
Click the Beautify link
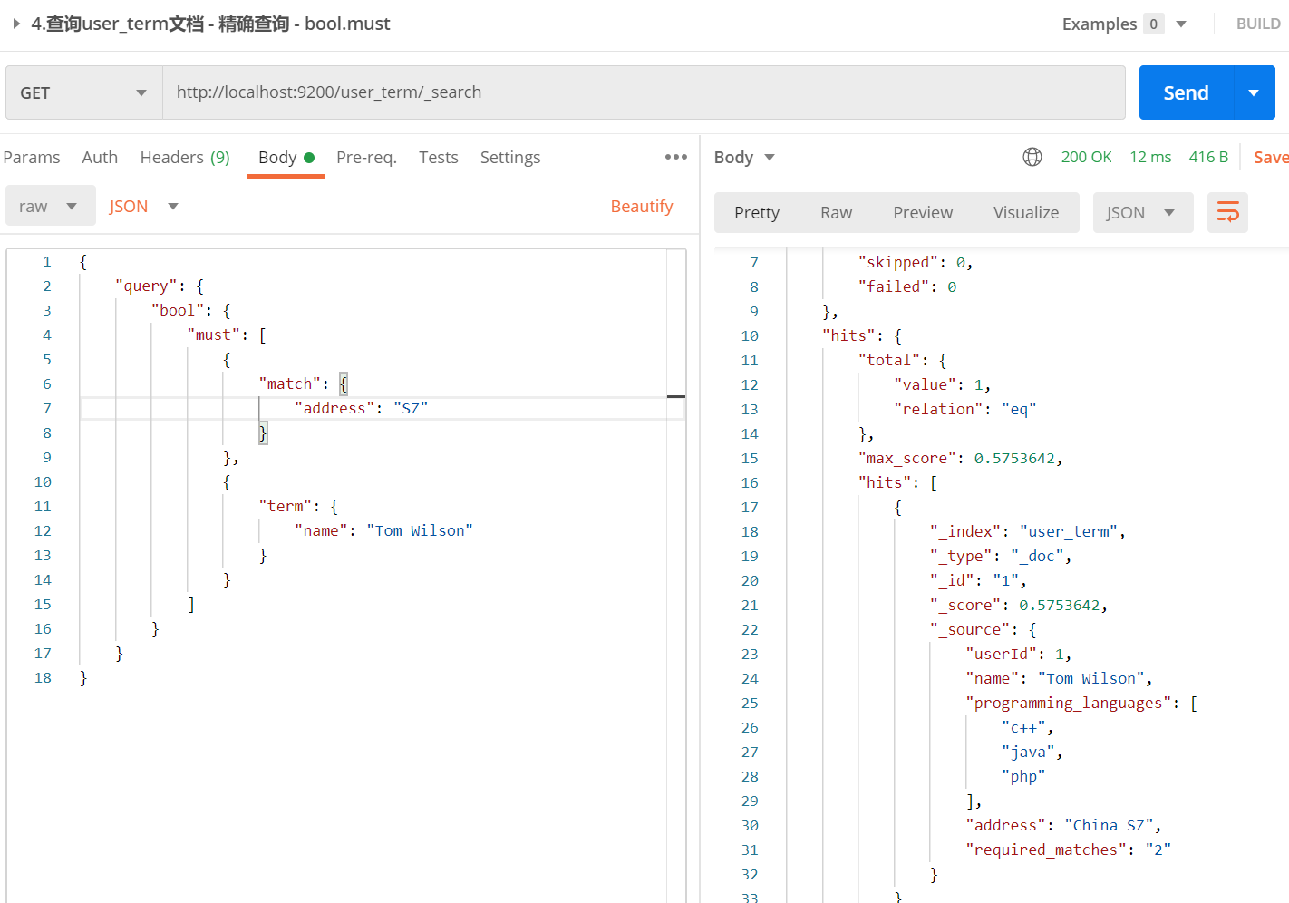tap(642, 206)
